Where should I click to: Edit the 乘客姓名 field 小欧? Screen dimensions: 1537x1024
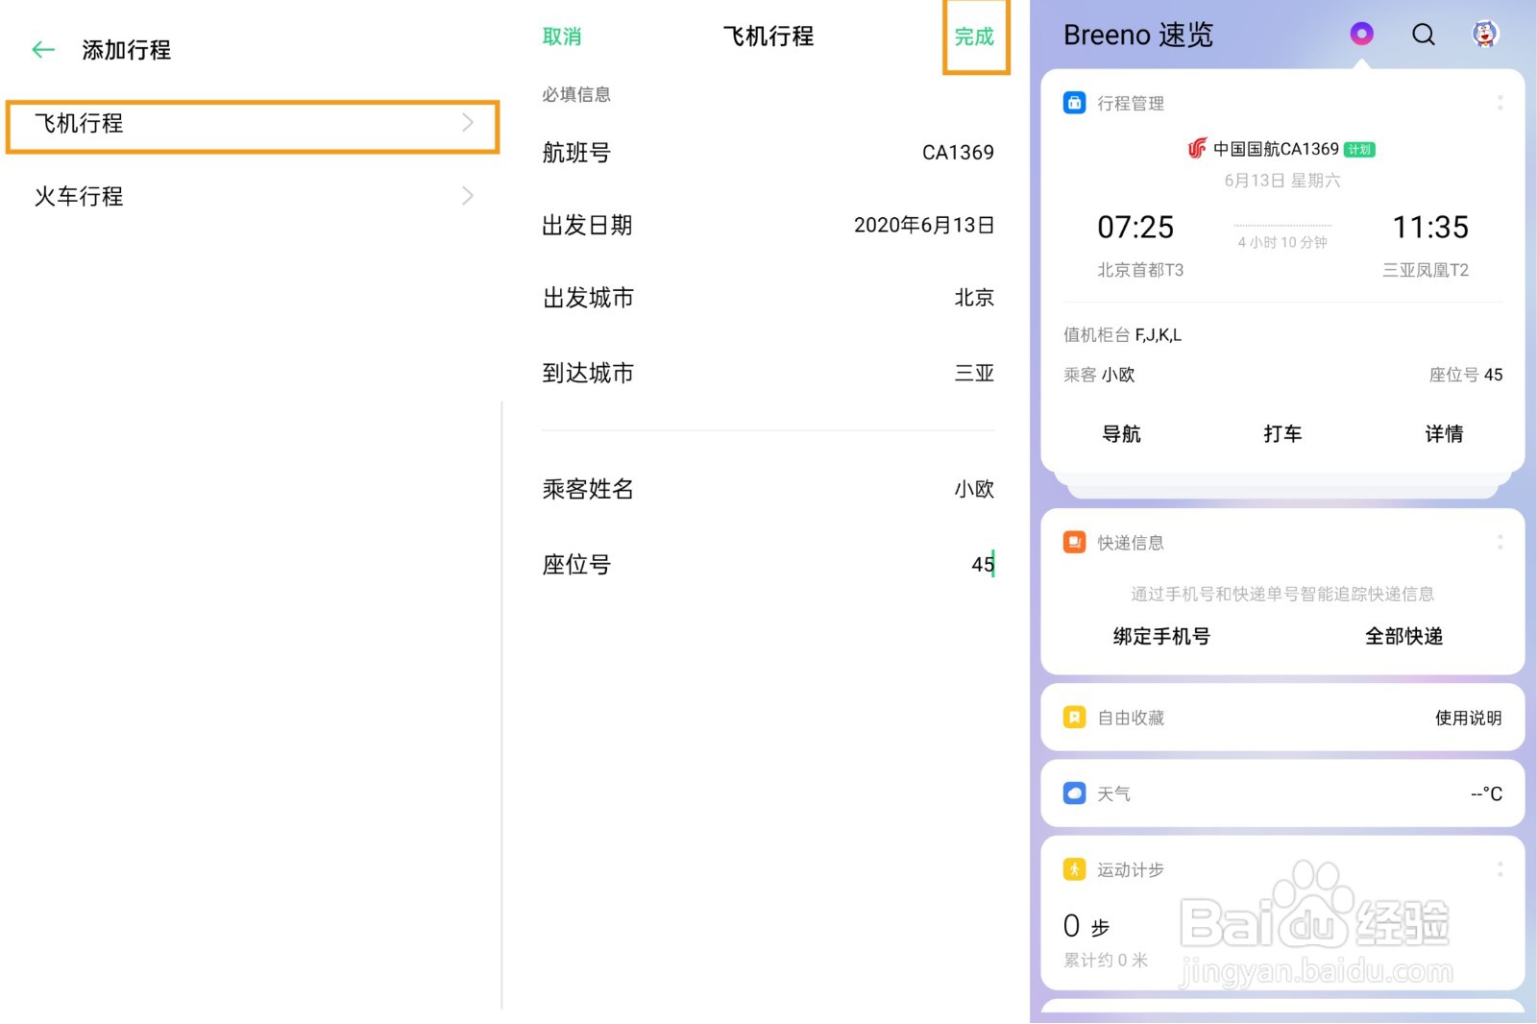tap(768, 489)
